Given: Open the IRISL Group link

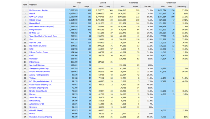Looking at the screenshot, I should [34, 62].
